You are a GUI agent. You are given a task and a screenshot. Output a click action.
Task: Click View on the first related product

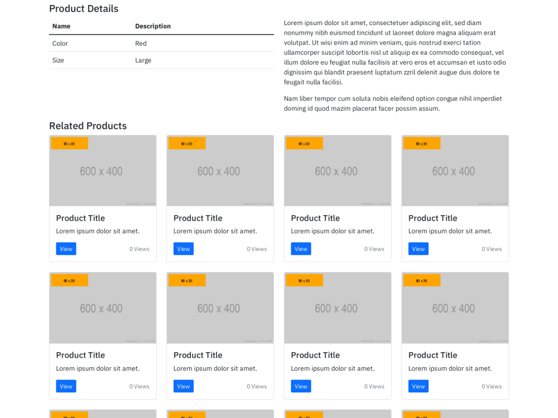(x=66, y=249)
